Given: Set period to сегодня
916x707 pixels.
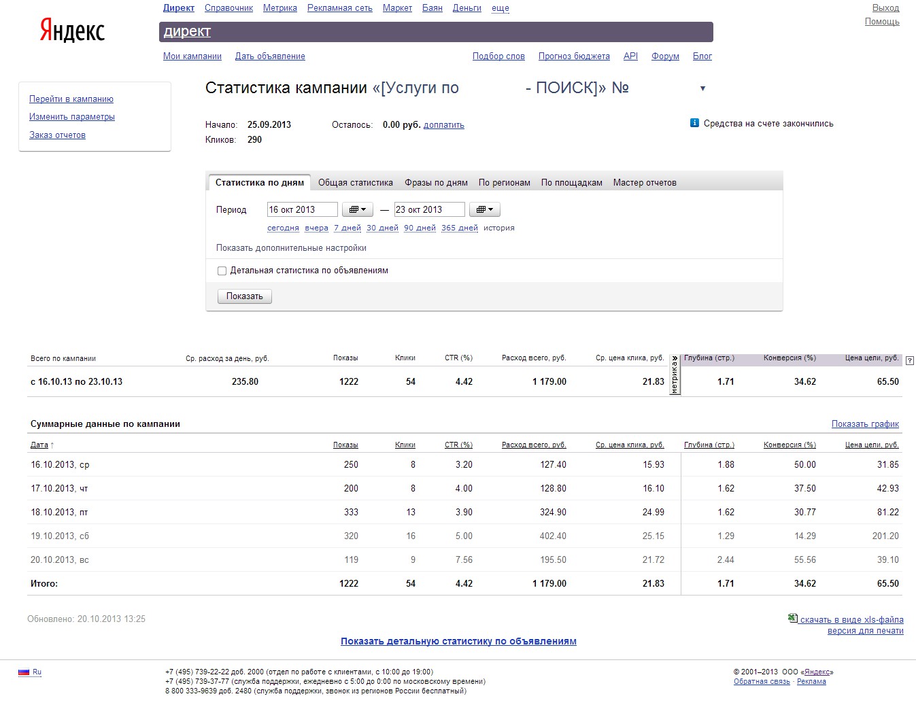Looking at the screenshot, I should coord(283,228).
